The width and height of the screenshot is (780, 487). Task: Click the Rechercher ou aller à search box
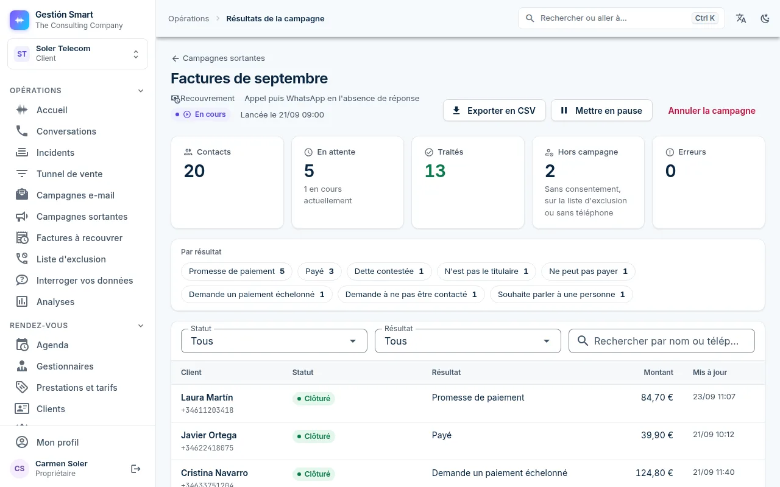[622, 18]
